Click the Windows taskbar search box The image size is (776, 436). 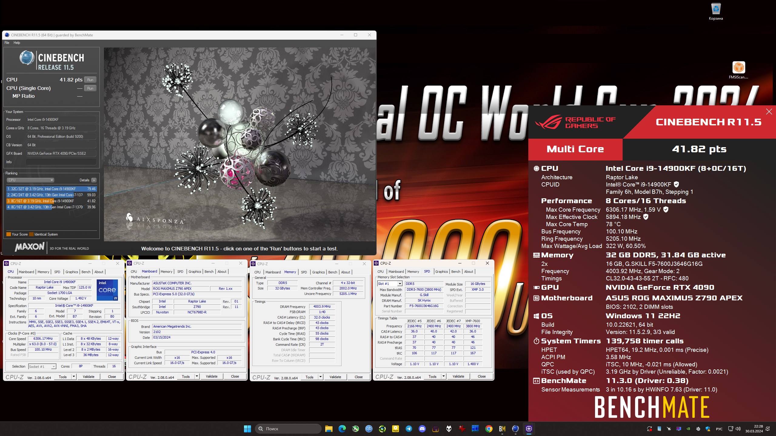click(288, 429)
